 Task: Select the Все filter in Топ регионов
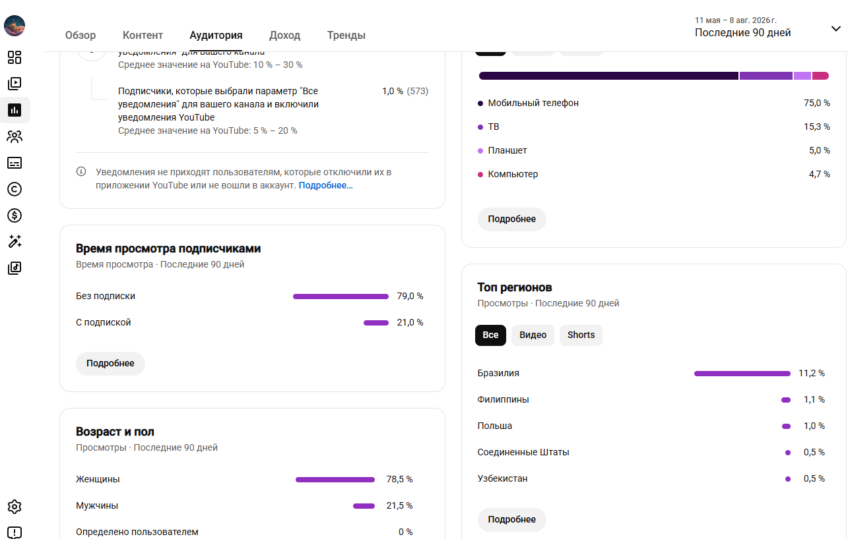(x=490, y=335)
